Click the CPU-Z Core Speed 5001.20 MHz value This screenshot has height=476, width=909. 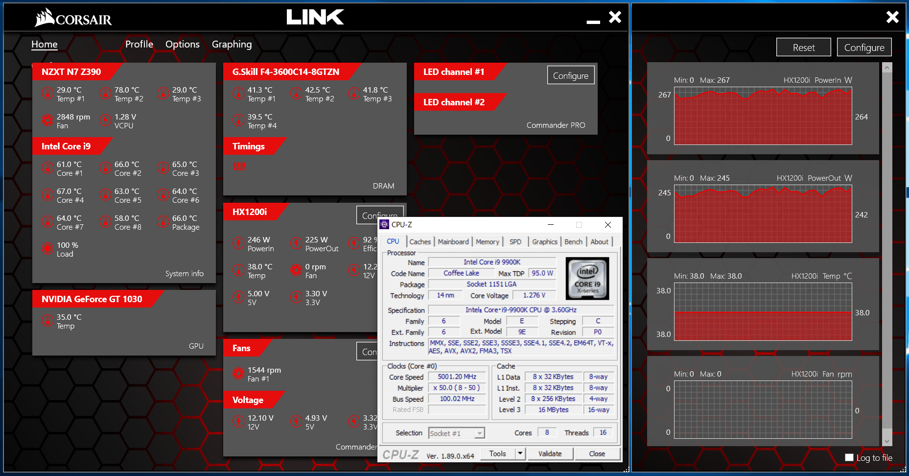tap(457, 377)
